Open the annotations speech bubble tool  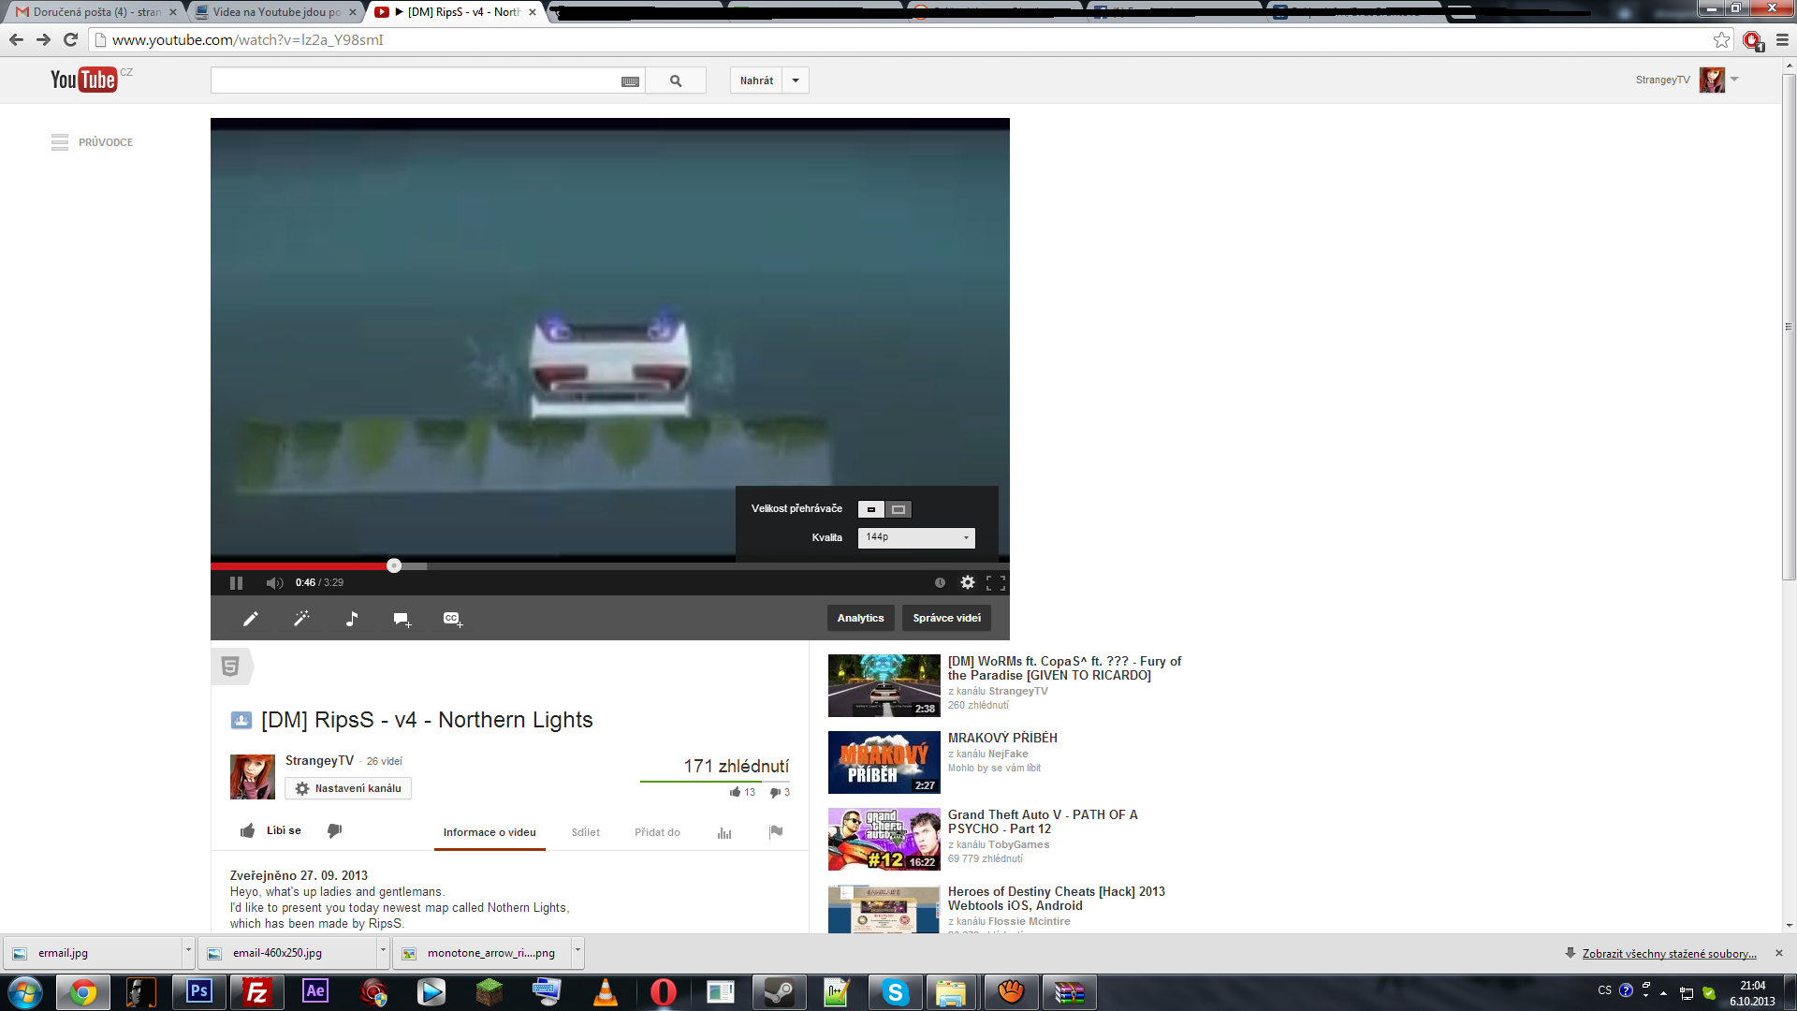coord(402,619)
